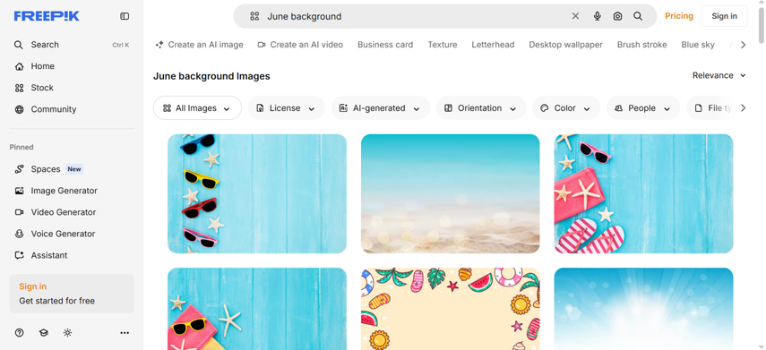Screen dimensions: 766x350
Task: Open the Relevance sort dropdown
Action: click(719, 75)
